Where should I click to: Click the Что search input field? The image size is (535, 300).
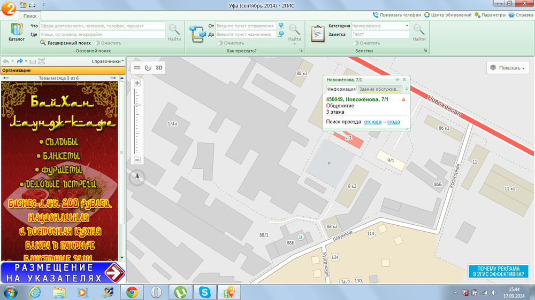click(102, 26)
